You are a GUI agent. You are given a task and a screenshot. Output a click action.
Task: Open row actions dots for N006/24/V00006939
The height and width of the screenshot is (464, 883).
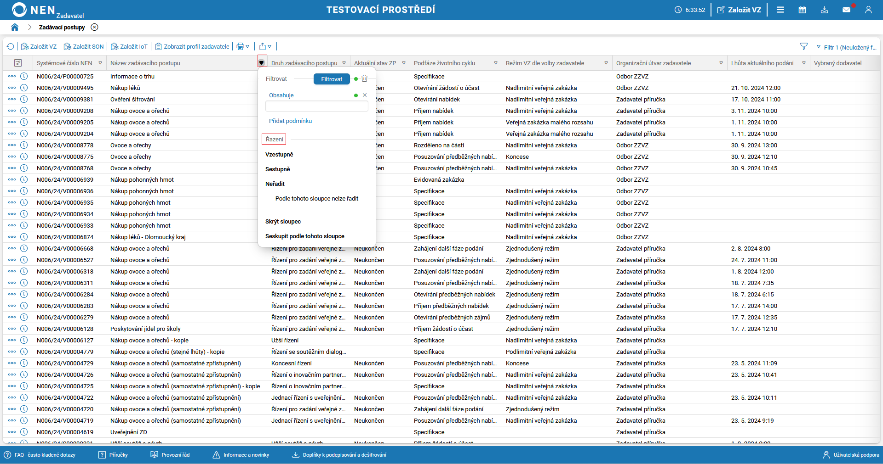click(12, 179)
